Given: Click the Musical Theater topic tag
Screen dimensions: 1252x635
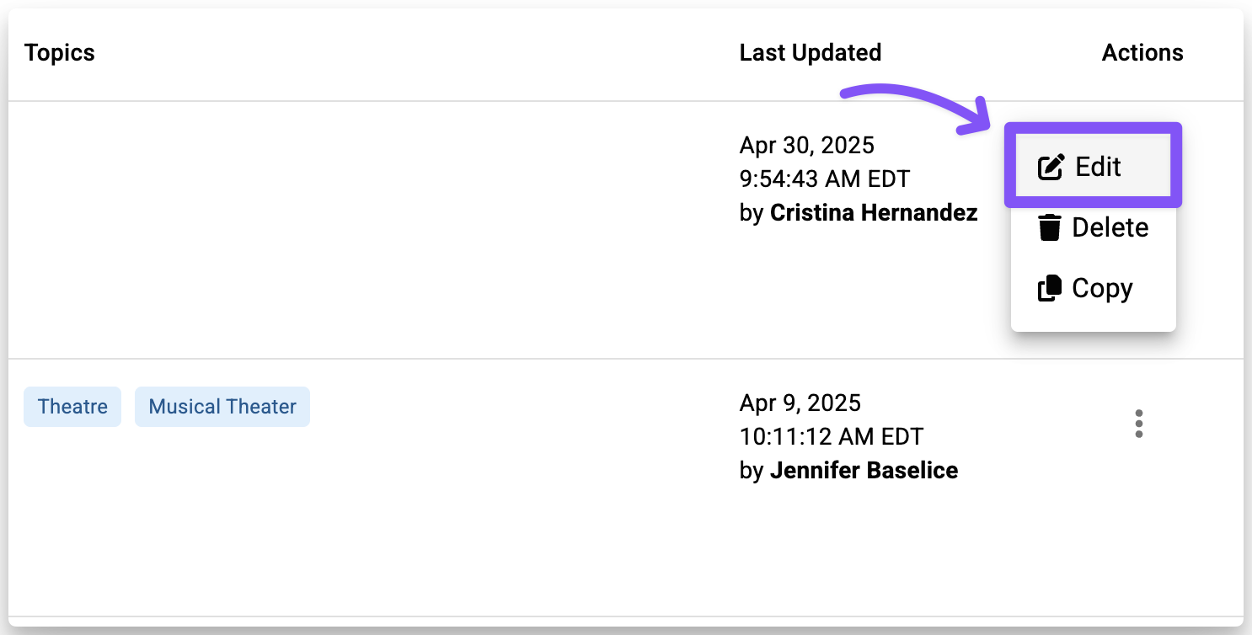Looking at the screenshot, I should coord(222,407).
